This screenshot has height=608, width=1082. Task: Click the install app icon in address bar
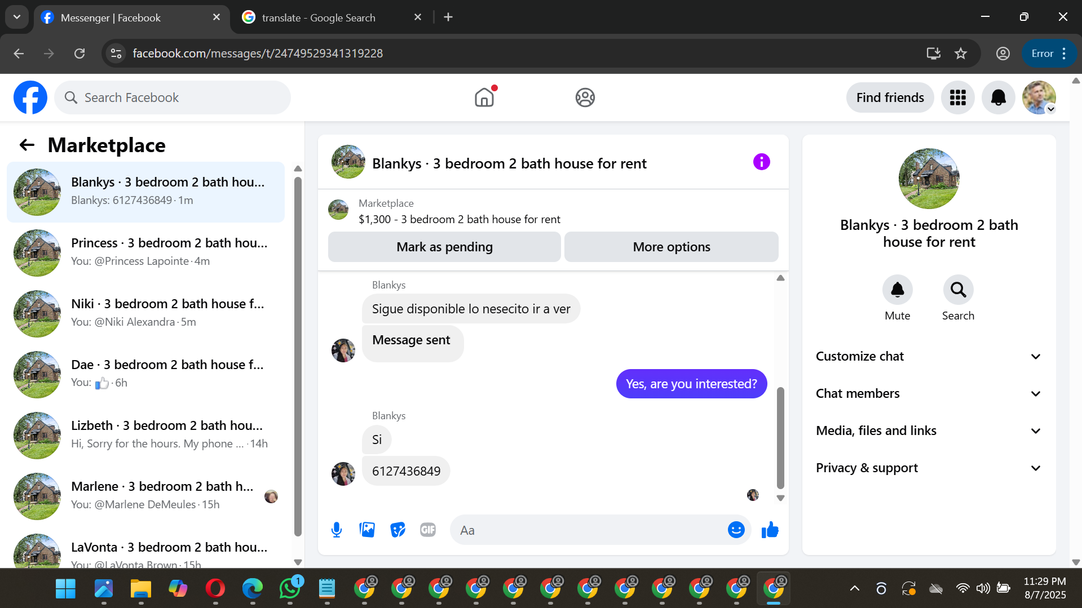click(x=934, y=54)
